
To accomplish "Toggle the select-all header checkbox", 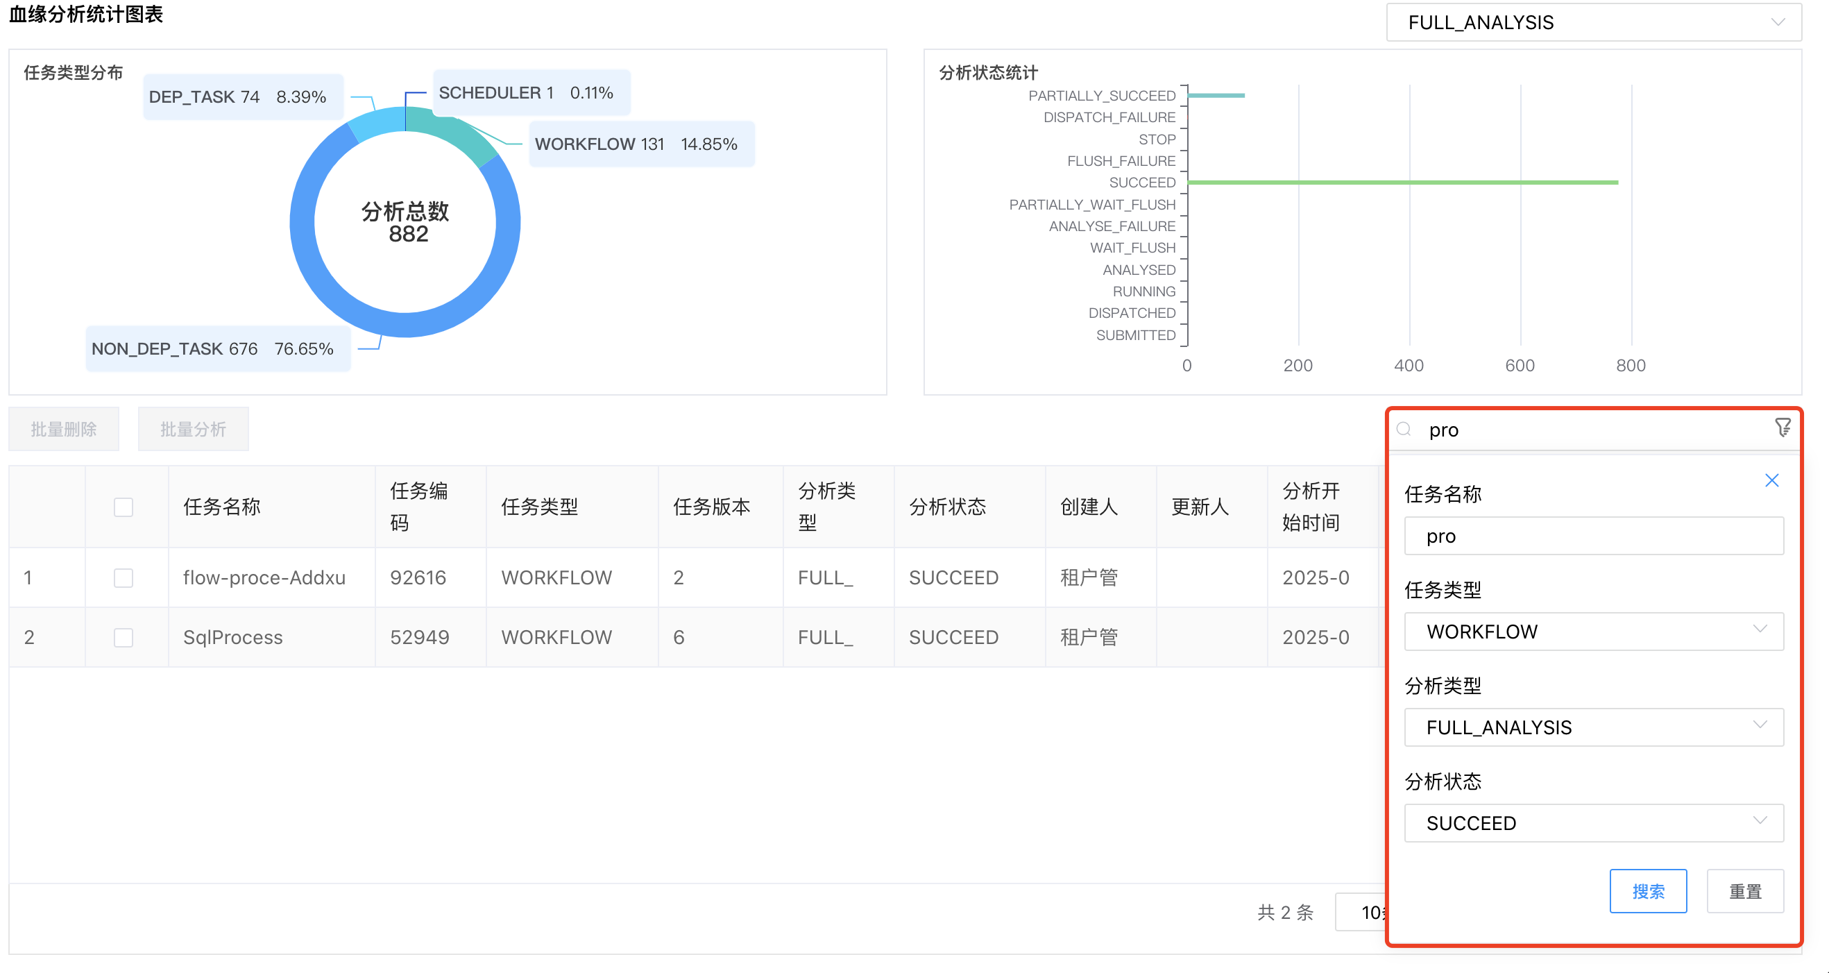I will [x=124, y=507].
